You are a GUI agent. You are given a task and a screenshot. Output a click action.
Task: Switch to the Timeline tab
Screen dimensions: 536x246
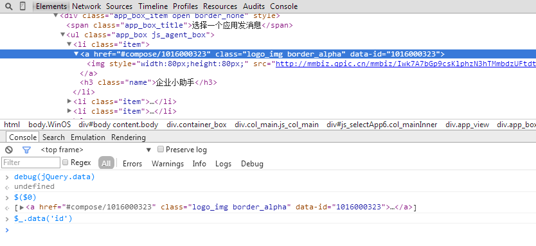(153, 6)
